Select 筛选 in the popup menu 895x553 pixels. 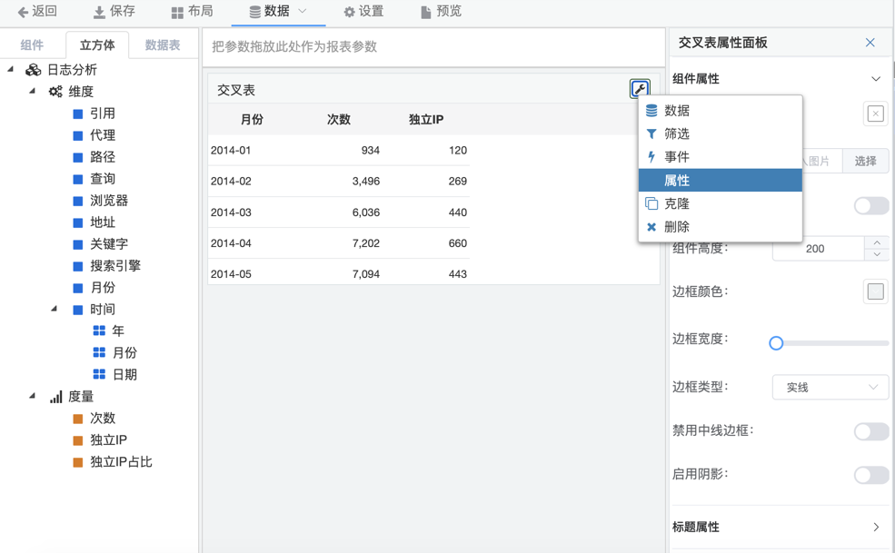tap(721, 134)
